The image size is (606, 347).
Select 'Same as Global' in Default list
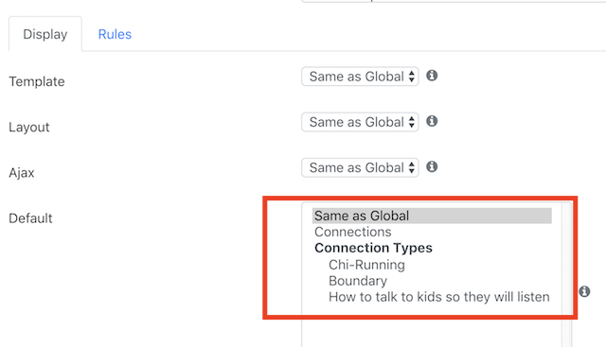(432, 216)
